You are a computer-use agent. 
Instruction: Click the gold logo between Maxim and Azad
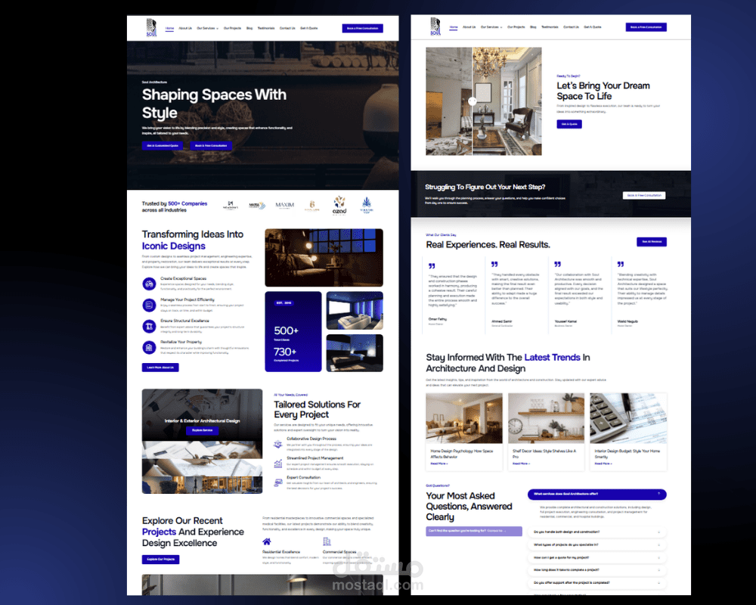312,206
